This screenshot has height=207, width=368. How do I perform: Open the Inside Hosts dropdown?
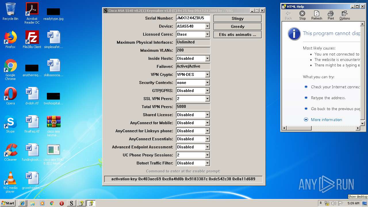pos(208,58)
